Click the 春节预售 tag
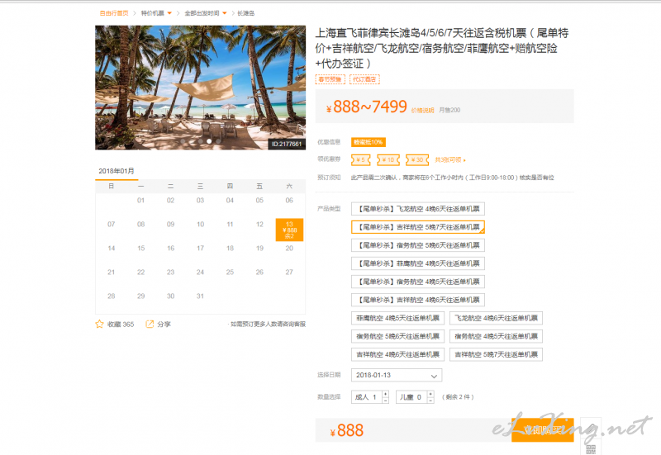The height and width of the screenshot is (455, 661). click(x=330, y=79)
